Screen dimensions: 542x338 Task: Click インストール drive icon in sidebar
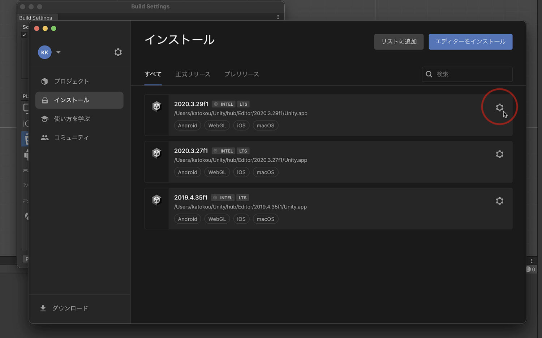tap(45, 100)
